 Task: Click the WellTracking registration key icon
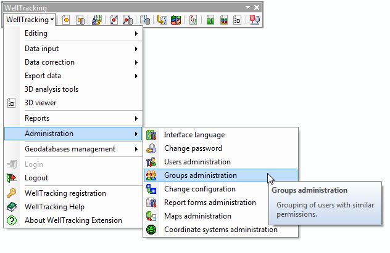pyautogui.click(x=12, y=193)
